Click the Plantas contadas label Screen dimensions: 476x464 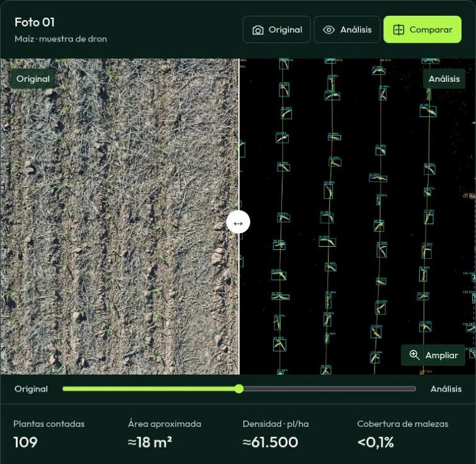(x=49, y=424)
